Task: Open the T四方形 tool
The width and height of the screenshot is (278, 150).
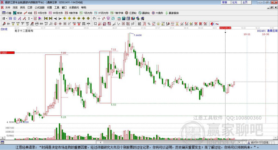Action: pyautogui.click(x=86, y=13)
